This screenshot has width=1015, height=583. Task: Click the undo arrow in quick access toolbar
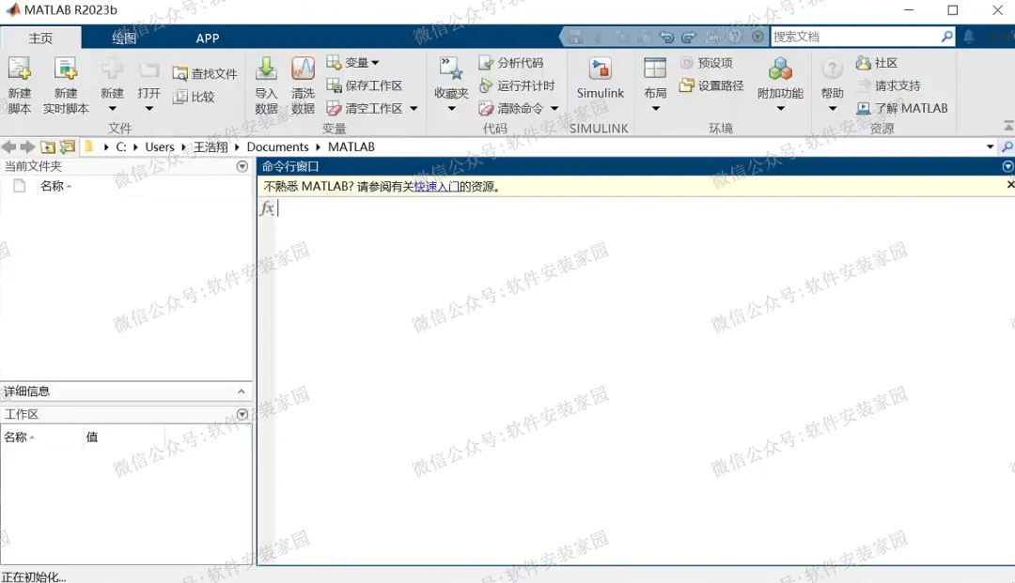pos(666,37)
